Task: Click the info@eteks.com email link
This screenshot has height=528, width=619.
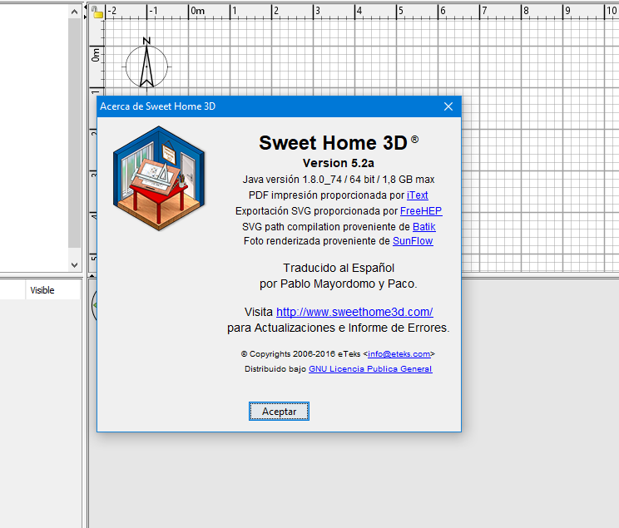Action: (399, 354)
